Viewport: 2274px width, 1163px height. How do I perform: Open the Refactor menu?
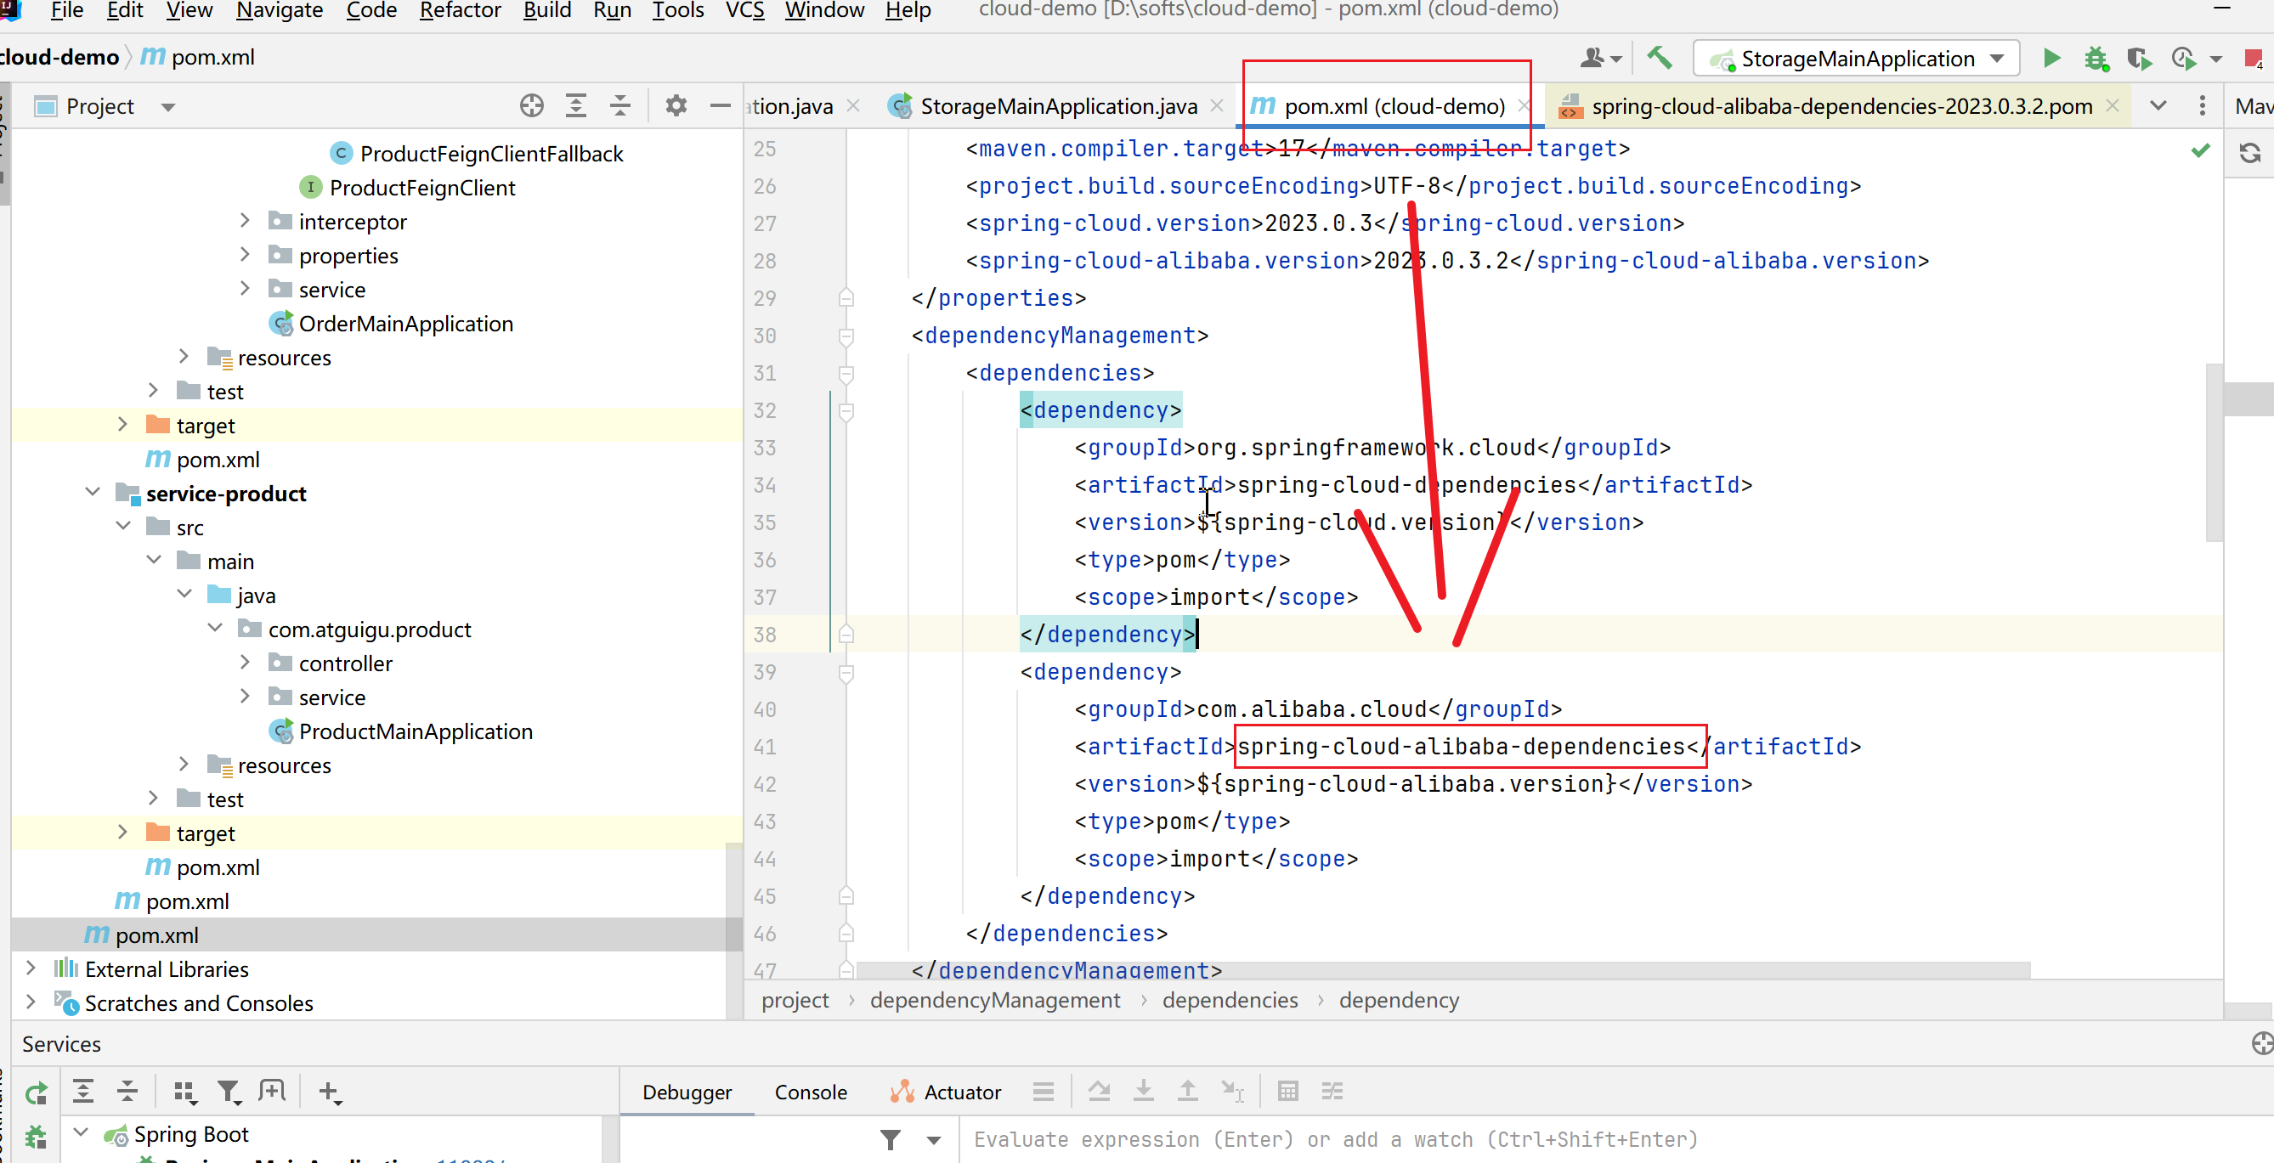click(460, 10)
